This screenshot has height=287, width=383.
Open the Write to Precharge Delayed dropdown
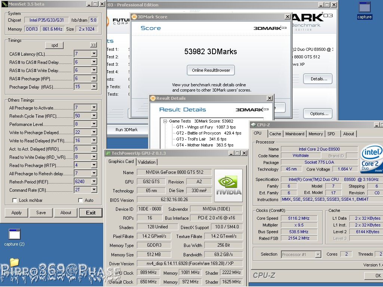[x=94, y=132]
